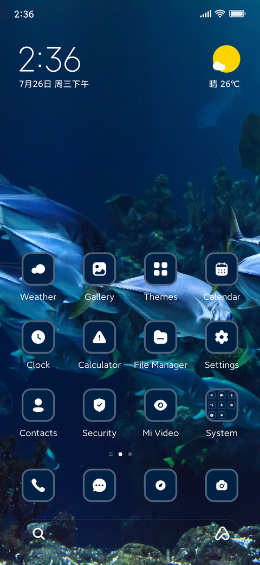Tap the large 2:36 clock widget
Screen dimensions: 260x565
coord(49,59)
